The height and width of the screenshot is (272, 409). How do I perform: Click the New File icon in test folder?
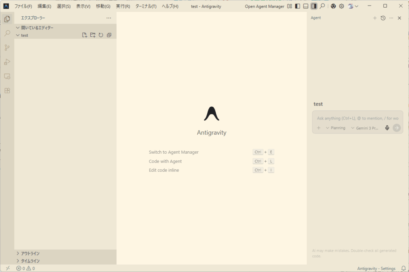(x=85, y=35)
